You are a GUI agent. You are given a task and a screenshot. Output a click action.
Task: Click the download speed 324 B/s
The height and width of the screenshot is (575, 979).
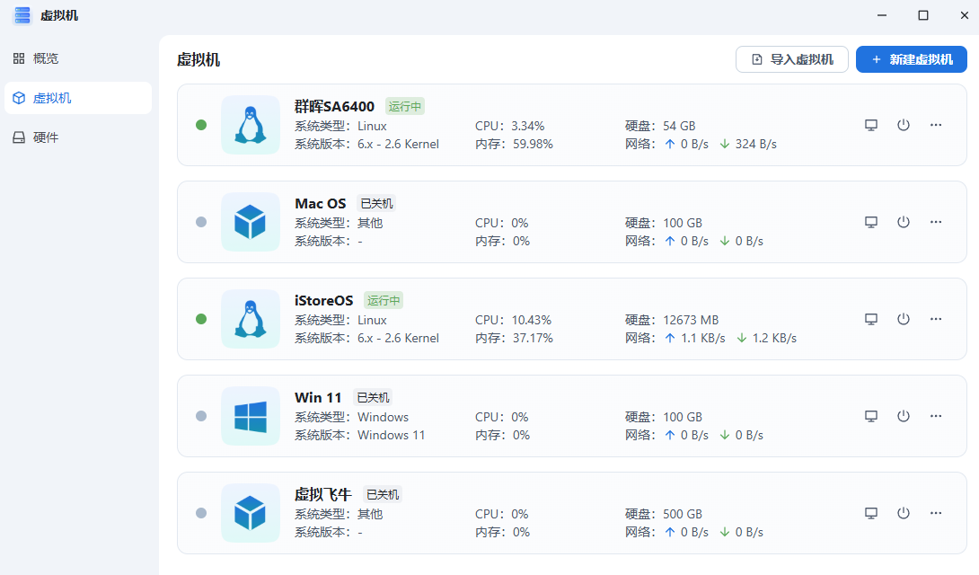click(x=756, y=145)
